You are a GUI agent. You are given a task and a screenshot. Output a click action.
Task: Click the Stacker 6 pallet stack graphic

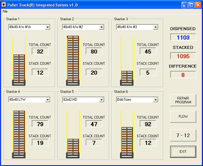click(x=127, y=141)
